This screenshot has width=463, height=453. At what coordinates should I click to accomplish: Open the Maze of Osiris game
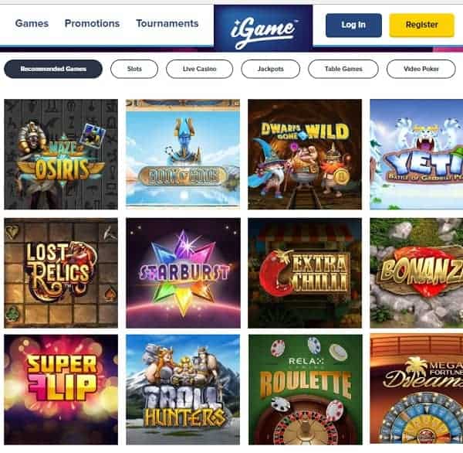tap(61, 154)
